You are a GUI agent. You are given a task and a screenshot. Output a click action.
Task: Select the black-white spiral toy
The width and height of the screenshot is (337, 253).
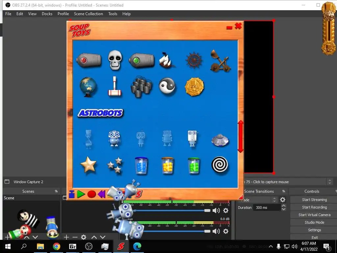pyautogui.click(x=220, y=165)
